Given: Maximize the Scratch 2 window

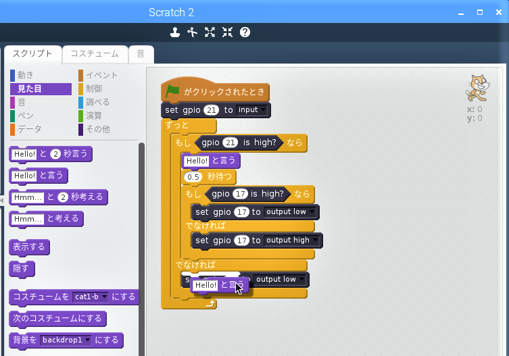Looking at the screenshot, I should click(x=480, y=12).
